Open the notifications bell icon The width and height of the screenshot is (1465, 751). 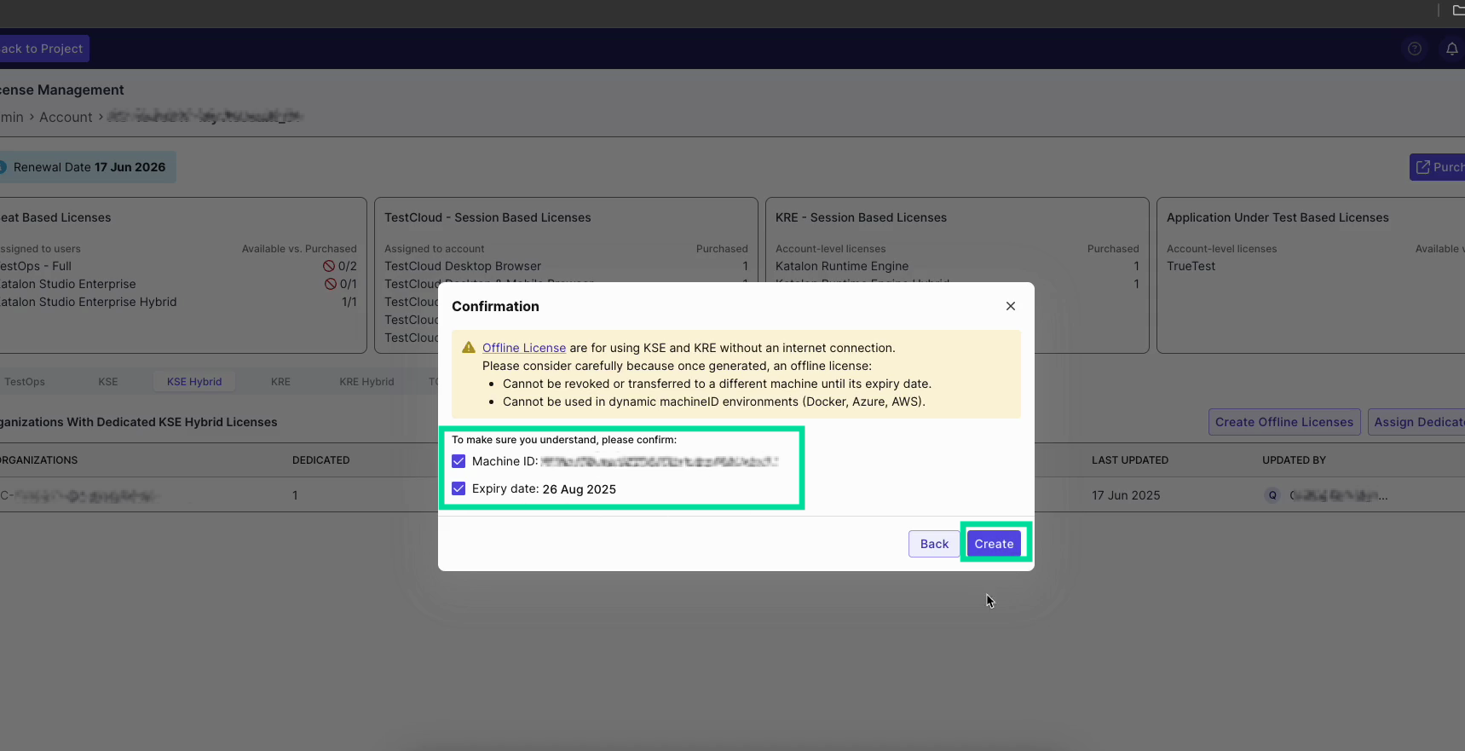coord(1451,49)
